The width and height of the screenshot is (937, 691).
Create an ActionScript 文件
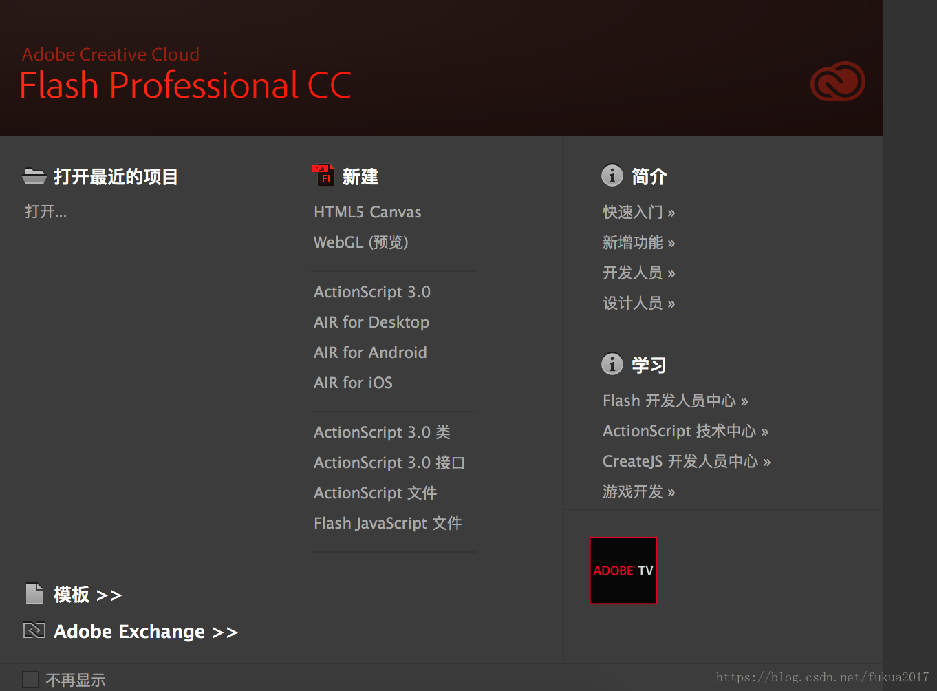pyautogui.click(x=376, y=493)
